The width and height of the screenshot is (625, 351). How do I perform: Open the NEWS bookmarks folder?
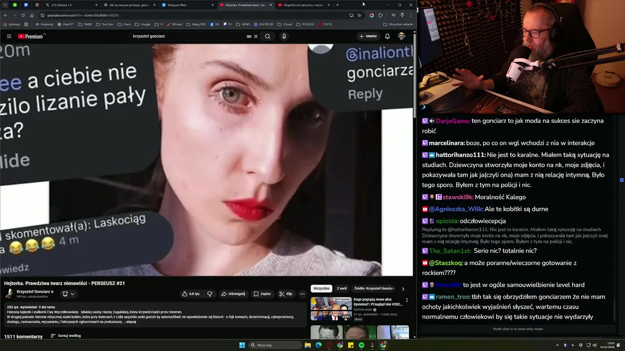[x=243, y=24]
